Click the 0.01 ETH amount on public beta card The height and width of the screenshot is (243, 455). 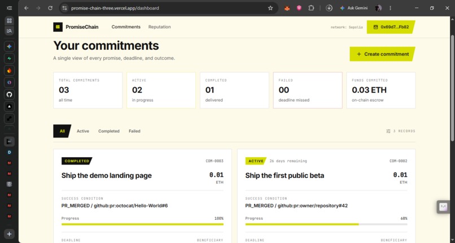click(400, 178)
